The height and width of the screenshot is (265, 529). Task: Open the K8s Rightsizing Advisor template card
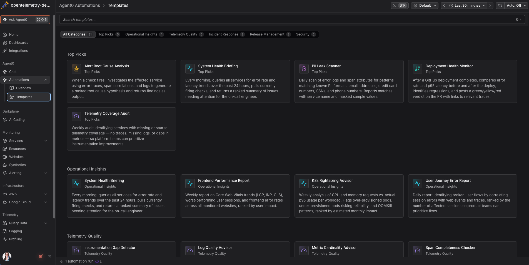tap(349, 196)
